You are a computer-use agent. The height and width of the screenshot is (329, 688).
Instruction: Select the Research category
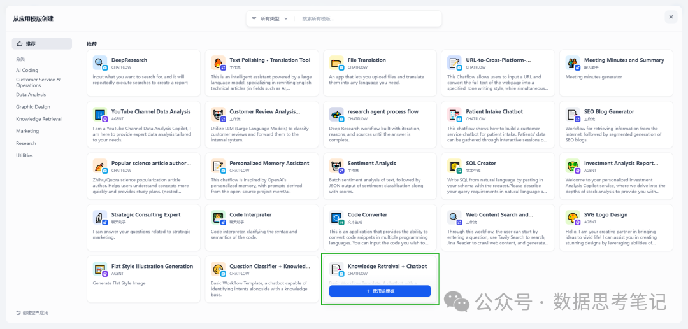pos(26,143)
